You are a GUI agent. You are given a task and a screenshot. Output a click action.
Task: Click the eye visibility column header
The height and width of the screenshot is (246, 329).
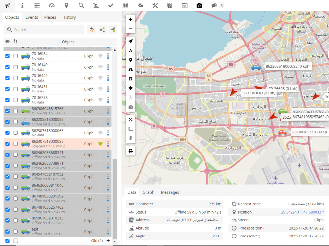tap(7, 42)
